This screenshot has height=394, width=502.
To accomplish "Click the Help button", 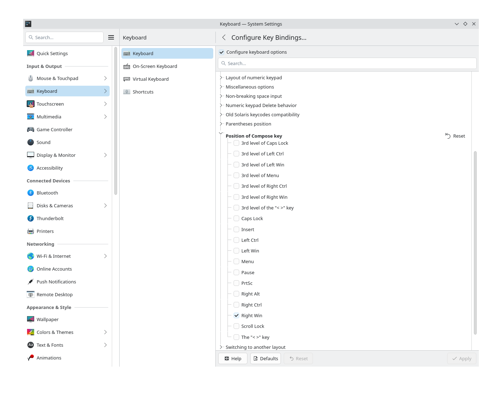I will 233,358.
